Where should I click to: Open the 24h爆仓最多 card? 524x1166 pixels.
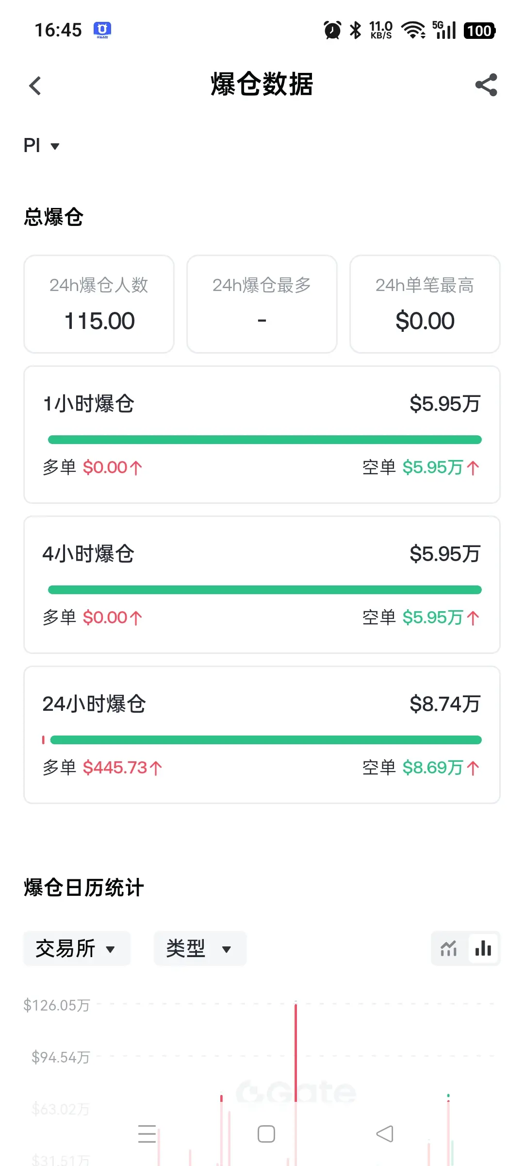pyautogui.click(x=262, y=304)
